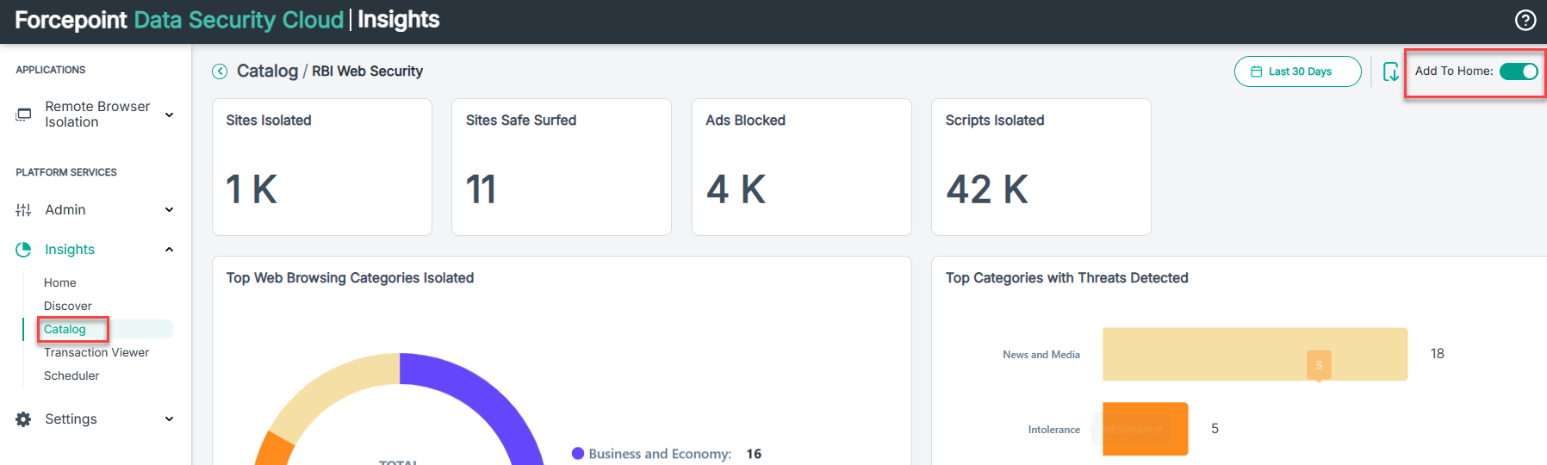Click the Scripts Isolated card
Screen dimensions: 1547x465
(1041, 167)
